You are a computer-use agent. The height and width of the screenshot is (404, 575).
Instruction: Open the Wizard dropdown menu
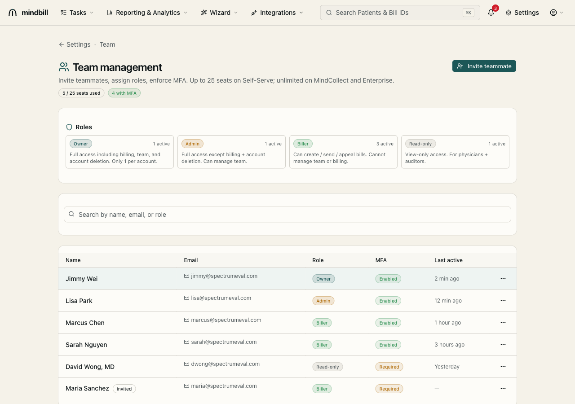point(220,13)
